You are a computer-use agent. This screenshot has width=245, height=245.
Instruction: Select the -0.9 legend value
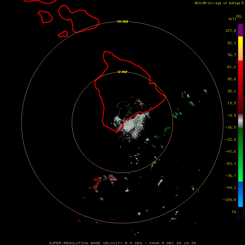point(232,115)
